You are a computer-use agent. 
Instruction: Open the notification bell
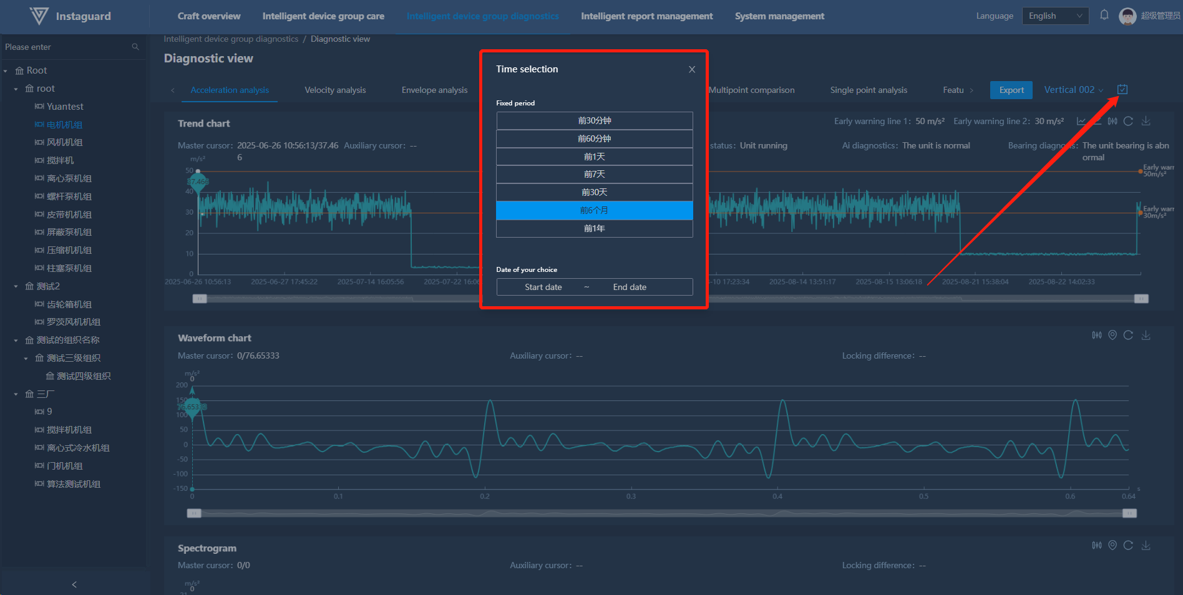[1104, 16]
